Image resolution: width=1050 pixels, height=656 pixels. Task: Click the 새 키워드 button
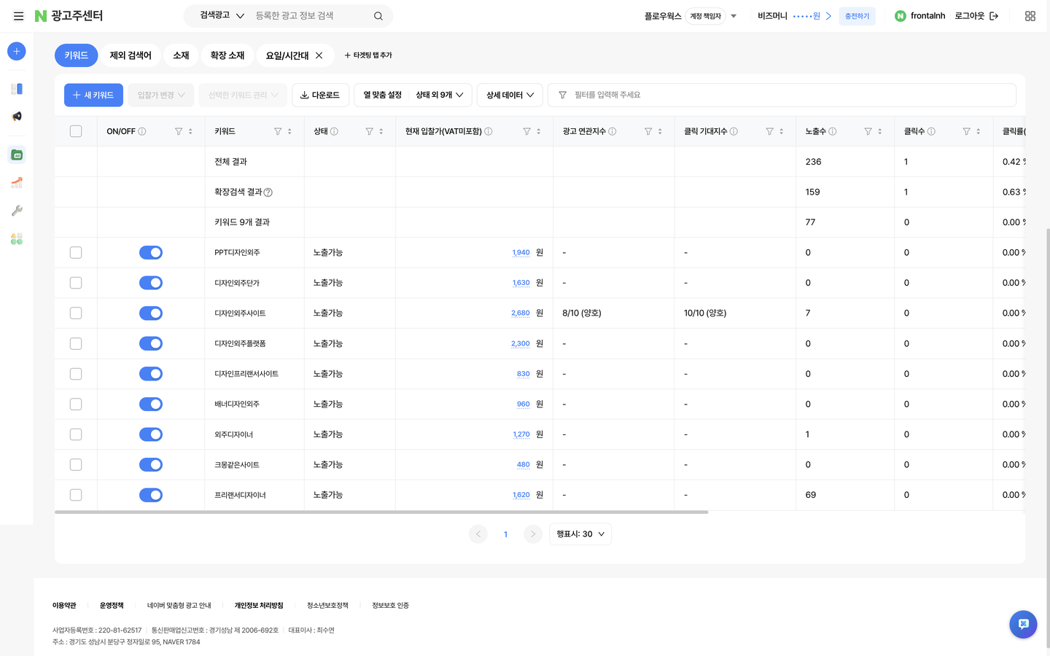coord(93,95)
